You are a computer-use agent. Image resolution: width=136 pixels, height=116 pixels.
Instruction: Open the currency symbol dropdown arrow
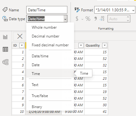coord(82,19)
